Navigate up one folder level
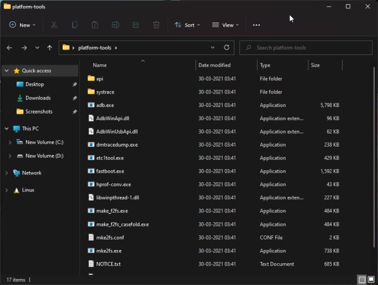Image resolution: width=378 pixels, height=285 pixels. [x=50, y=47]
